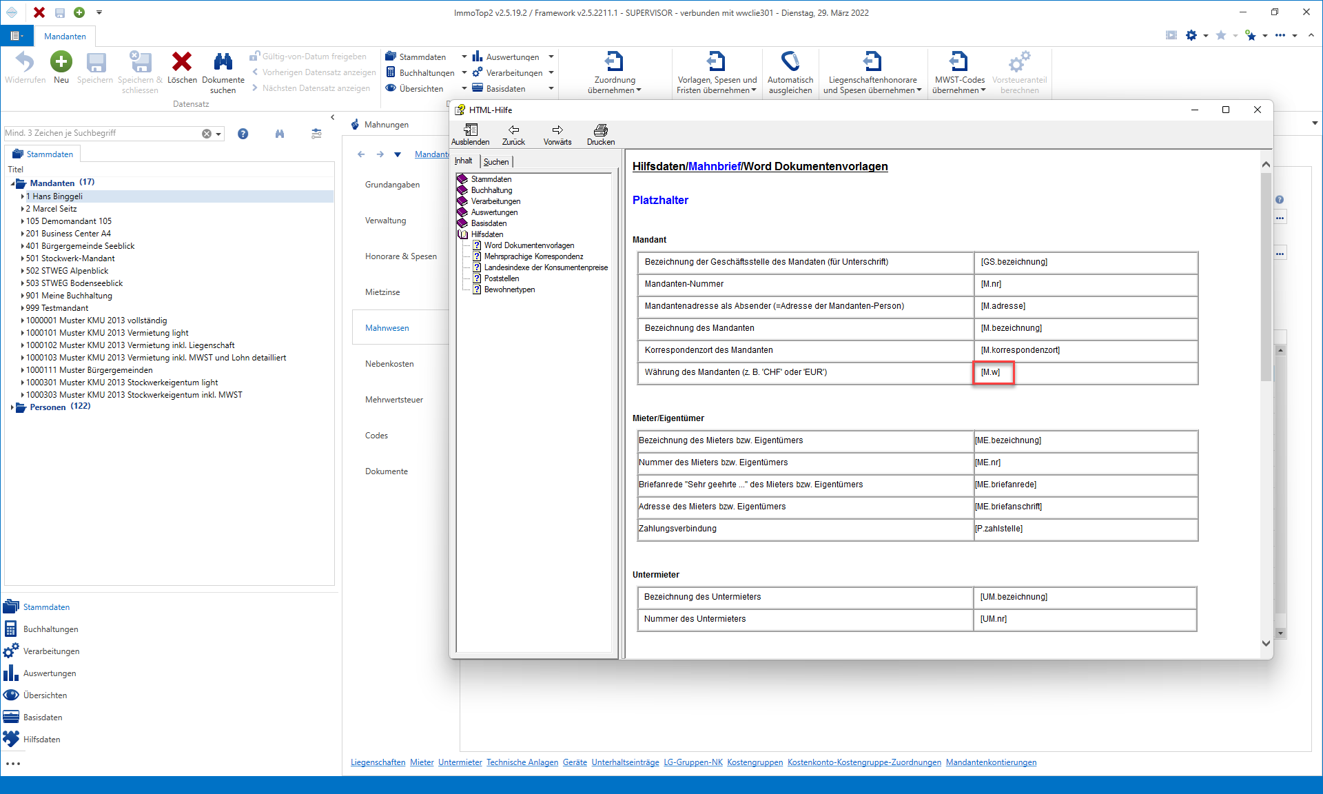Expand Buchhaltungen ribbon dropdown arrow
This screenshot has height=794, width=1323.
464,72
